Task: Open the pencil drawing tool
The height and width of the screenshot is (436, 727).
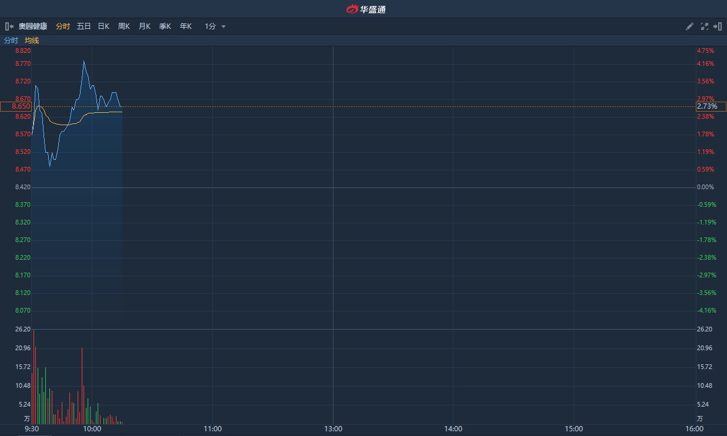Action: [690, 26]
